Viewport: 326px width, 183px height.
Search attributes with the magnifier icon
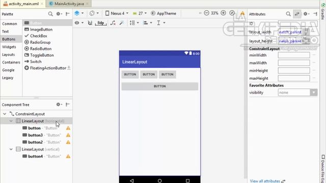(288, 14)
